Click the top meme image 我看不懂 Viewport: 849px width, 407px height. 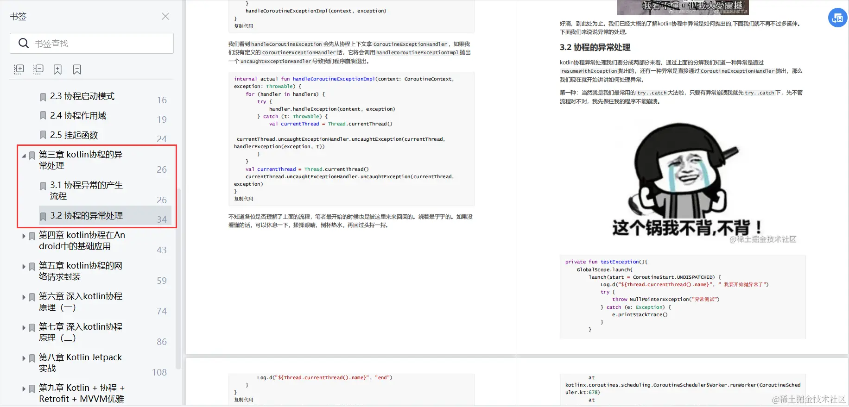tap(683, 7)
